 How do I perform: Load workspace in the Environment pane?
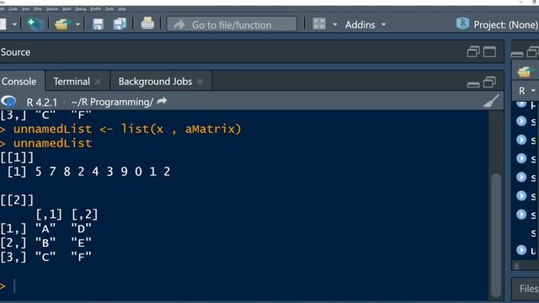click(524, 72)
